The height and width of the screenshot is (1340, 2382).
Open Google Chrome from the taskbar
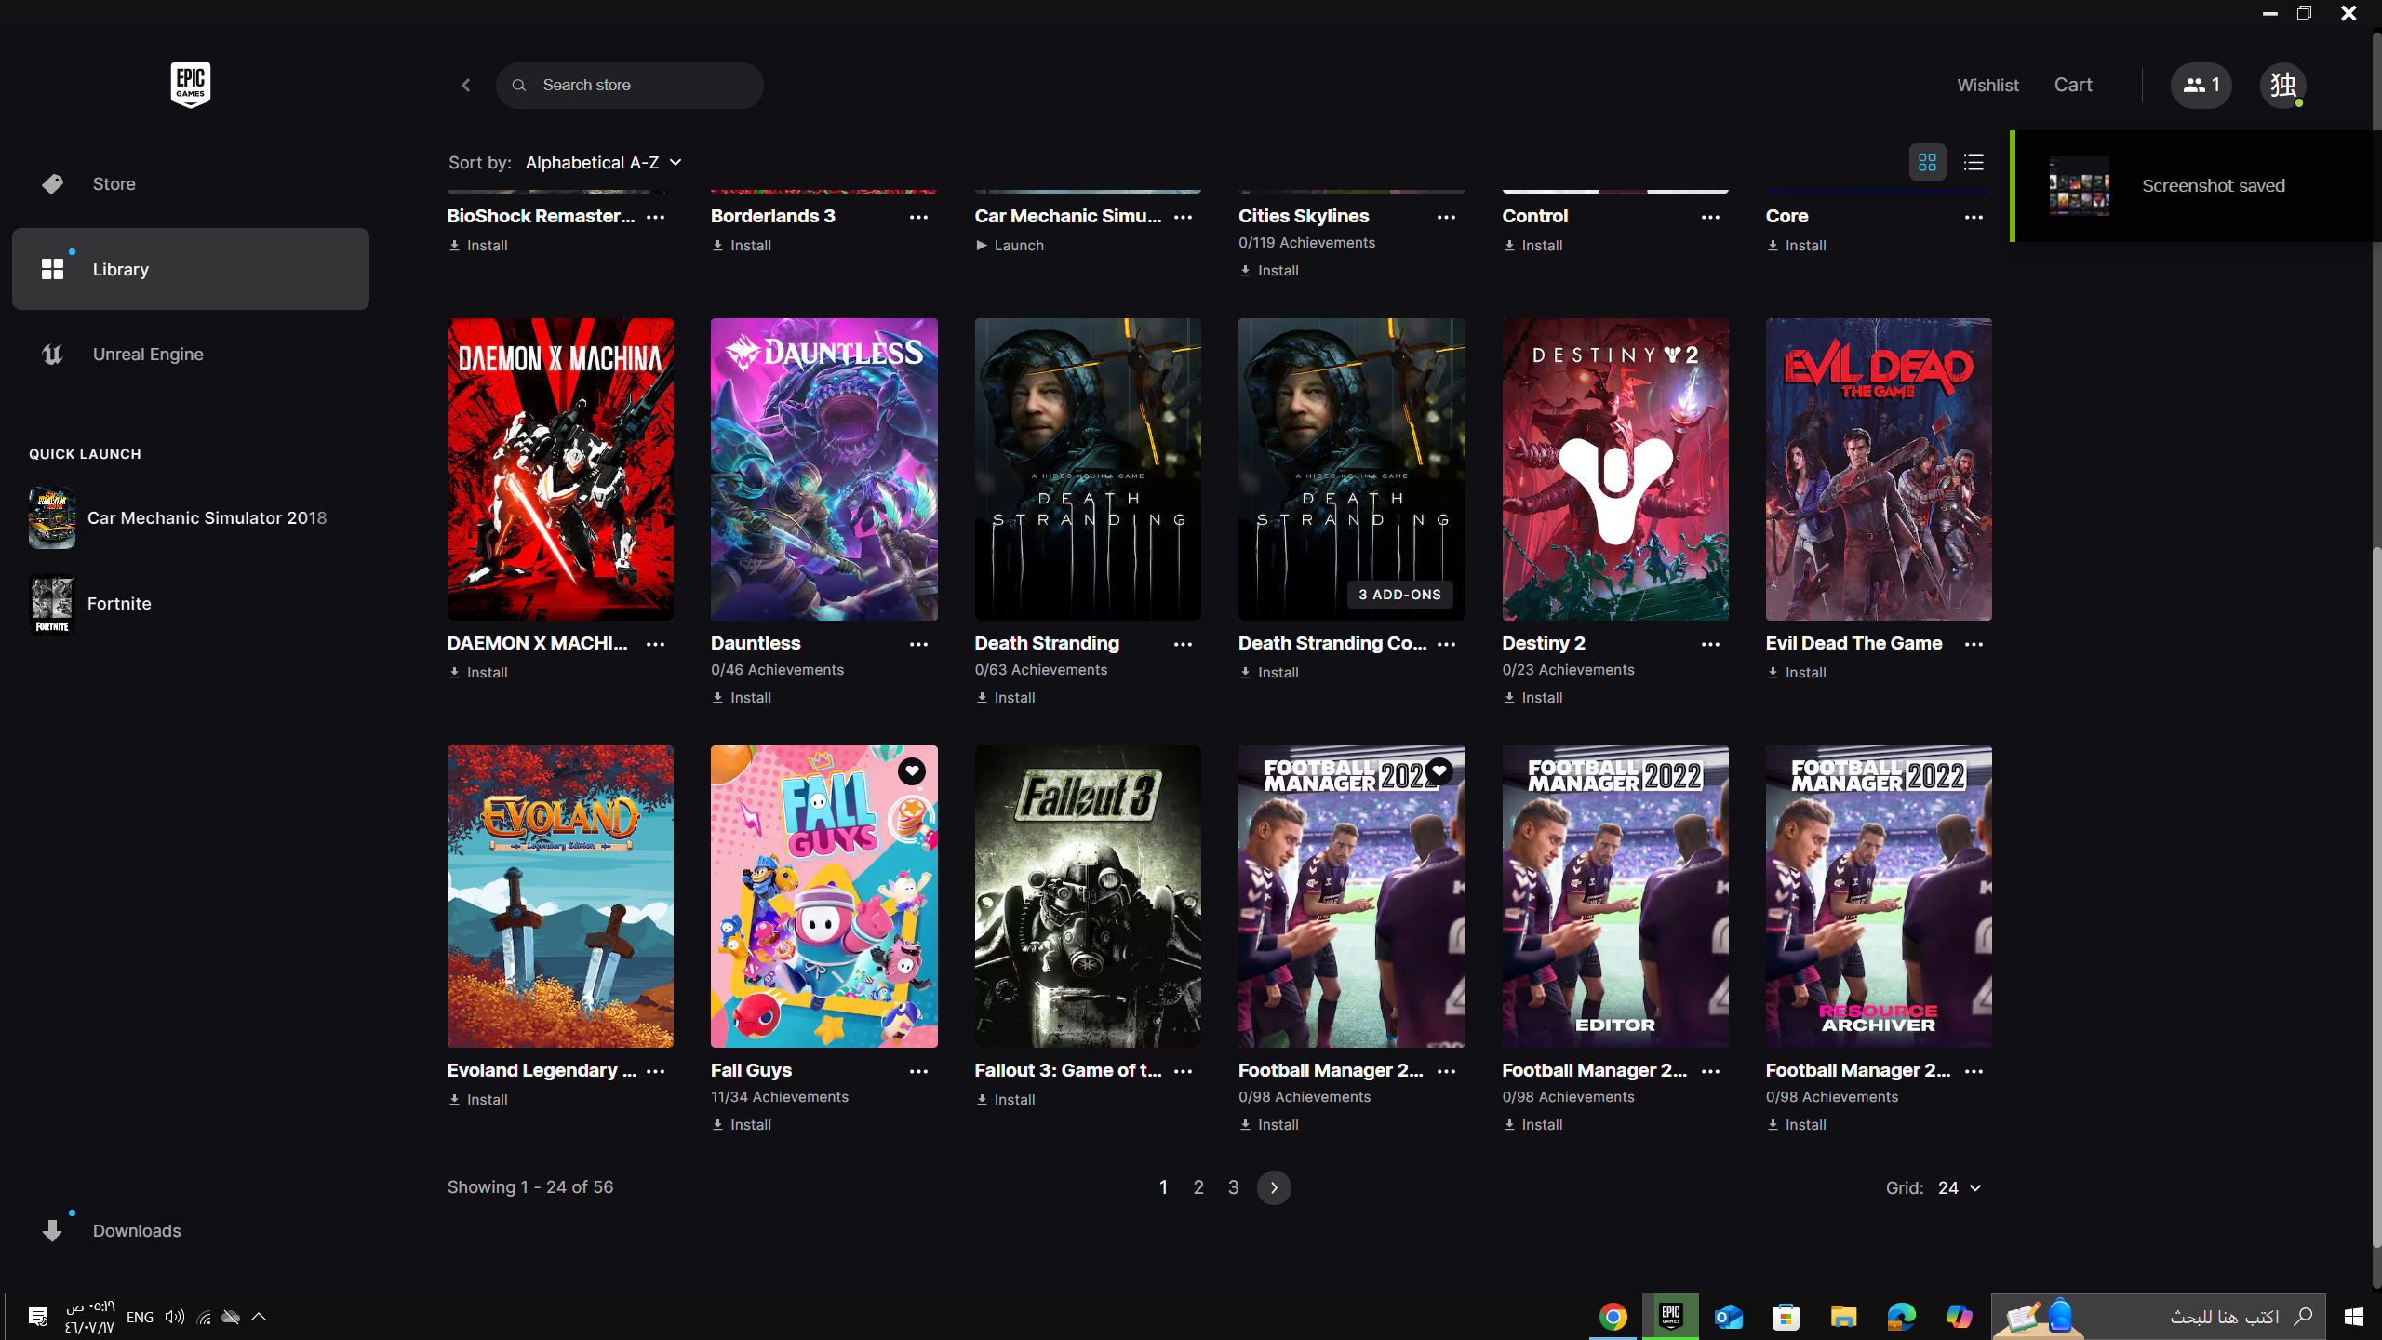click(1613, 1317)
